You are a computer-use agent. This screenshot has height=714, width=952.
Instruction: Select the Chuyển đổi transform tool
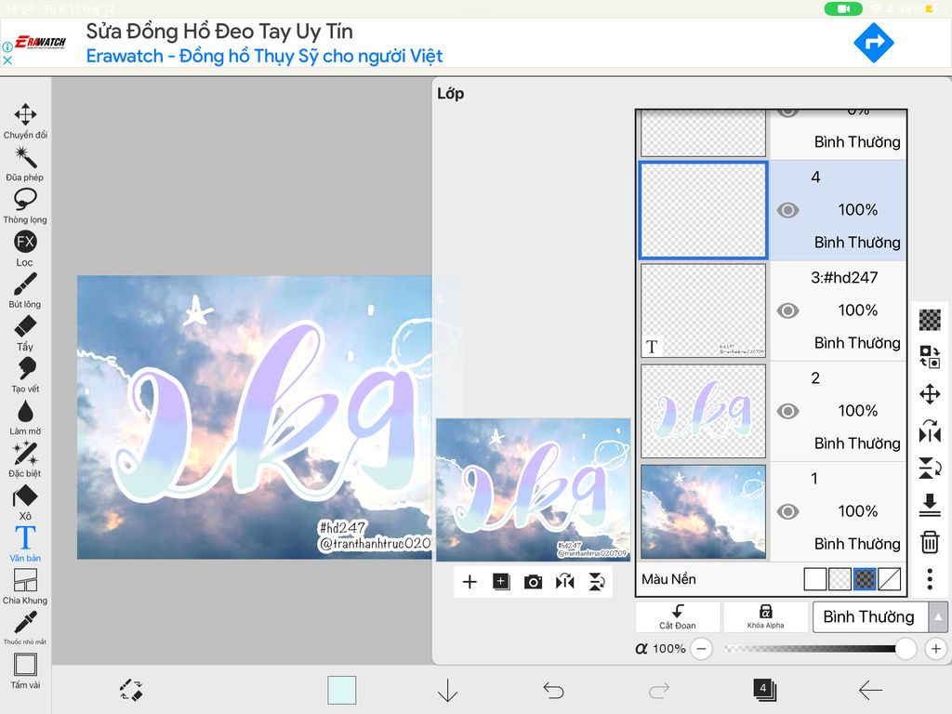[25, 122]
